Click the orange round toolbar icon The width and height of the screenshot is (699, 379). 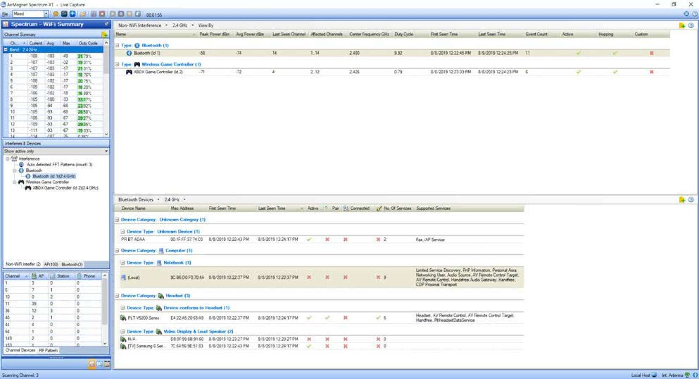[56, 14]
